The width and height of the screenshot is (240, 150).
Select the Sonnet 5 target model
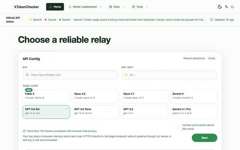193,96
